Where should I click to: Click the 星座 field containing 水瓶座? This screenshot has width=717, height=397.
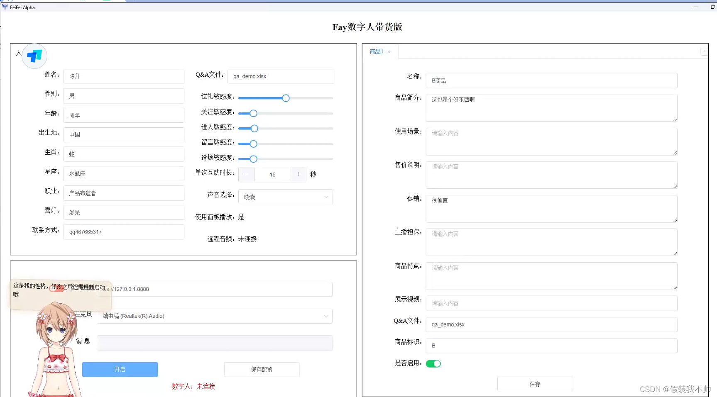[124, 174]
